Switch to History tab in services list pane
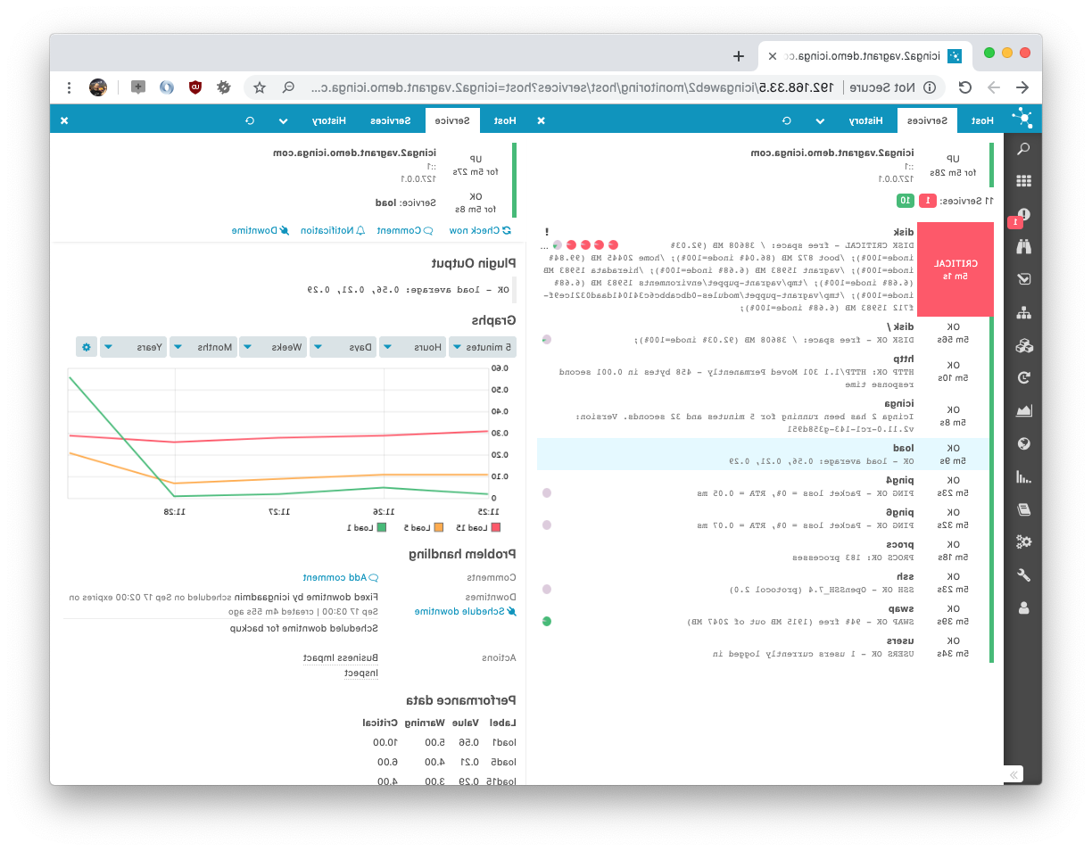Image resolution: width=1092 pixels, height=851 pixels. [x=865, y=120]
